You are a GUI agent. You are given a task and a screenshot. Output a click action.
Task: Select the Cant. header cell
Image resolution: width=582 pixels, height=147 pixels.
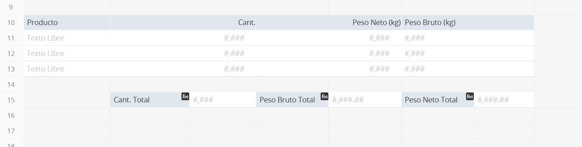tap(183, 22)
